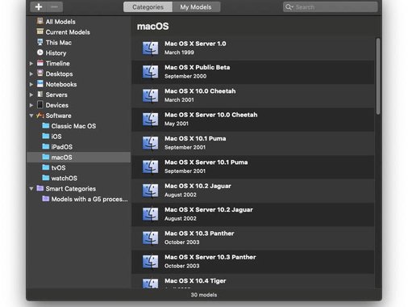Expand the Desktops disclosure triangle

pyautogui.click(x=31, y=74)
